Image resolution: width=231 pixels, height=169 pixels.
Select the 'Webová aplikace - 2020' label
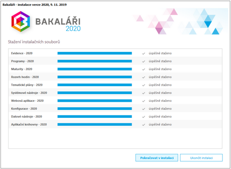click(28, 101)
